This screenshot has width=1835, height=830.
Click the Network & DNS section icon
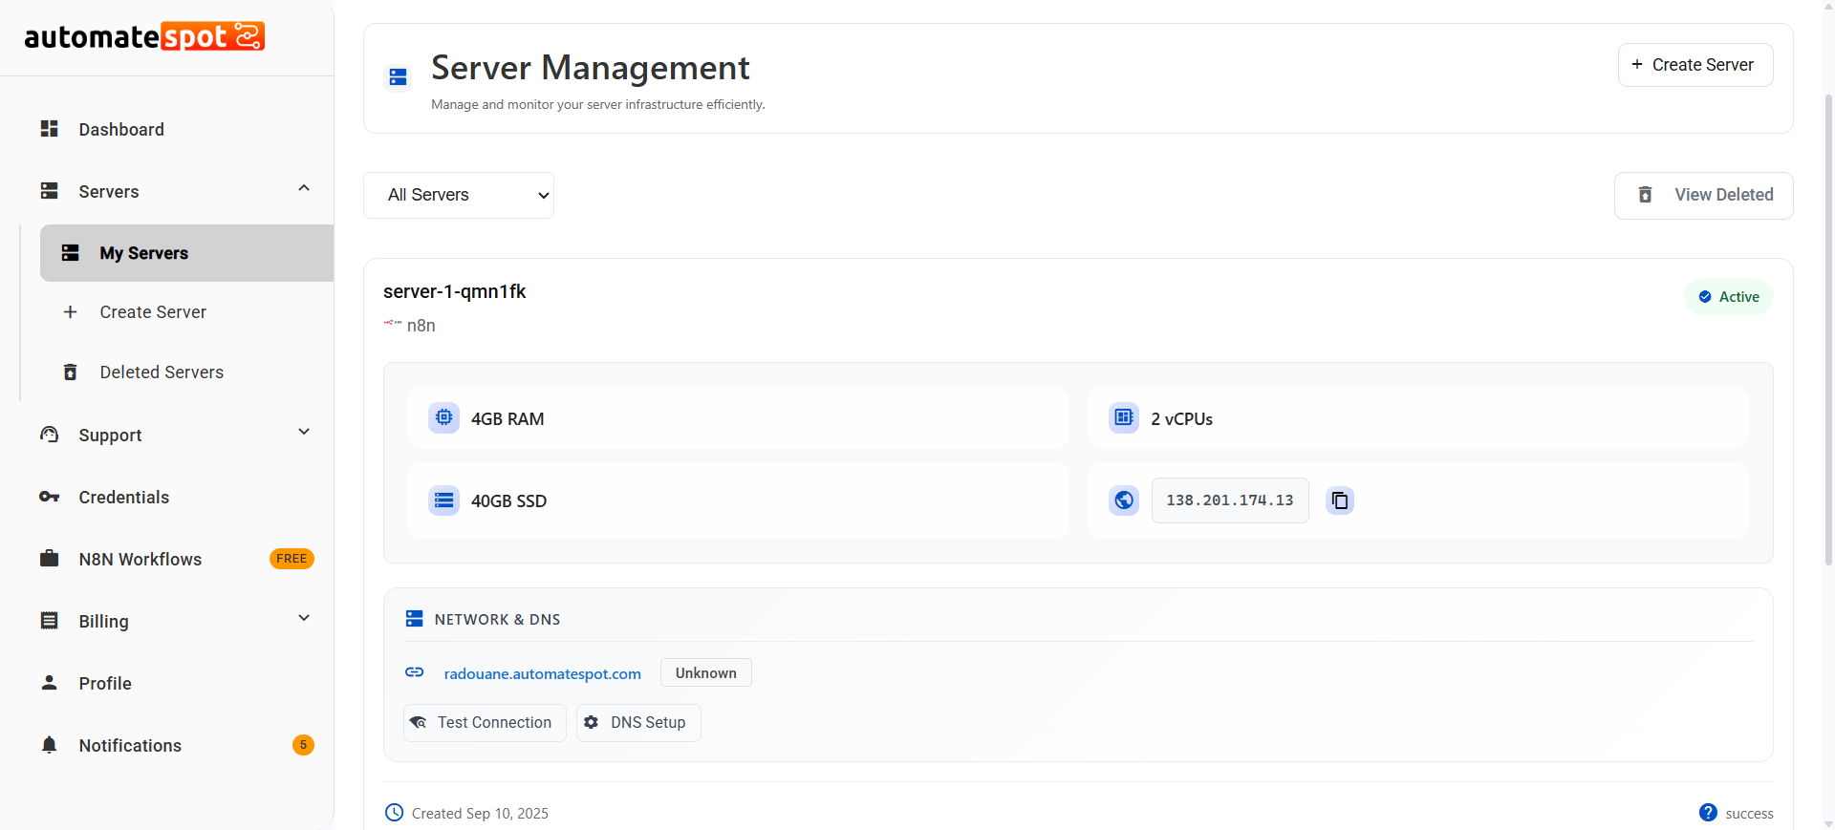[414, 619]
